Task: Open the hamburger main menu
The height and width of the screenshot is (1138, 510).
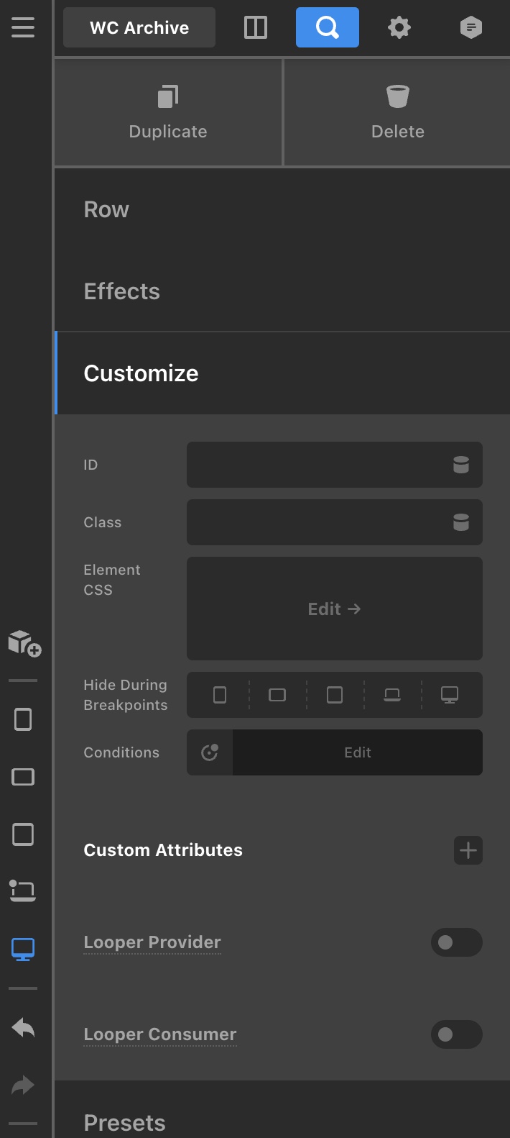Action: coord(23,27)
